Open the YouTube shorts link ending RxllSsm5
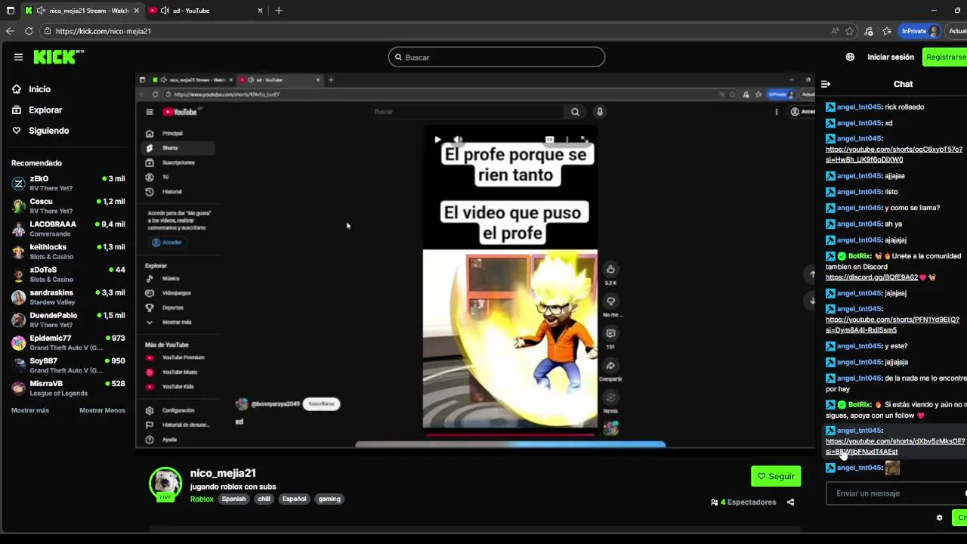 tap(892, 325)
